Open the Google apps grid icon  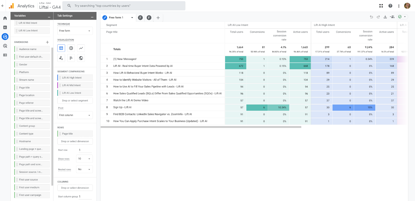click(x=381, y=6)
